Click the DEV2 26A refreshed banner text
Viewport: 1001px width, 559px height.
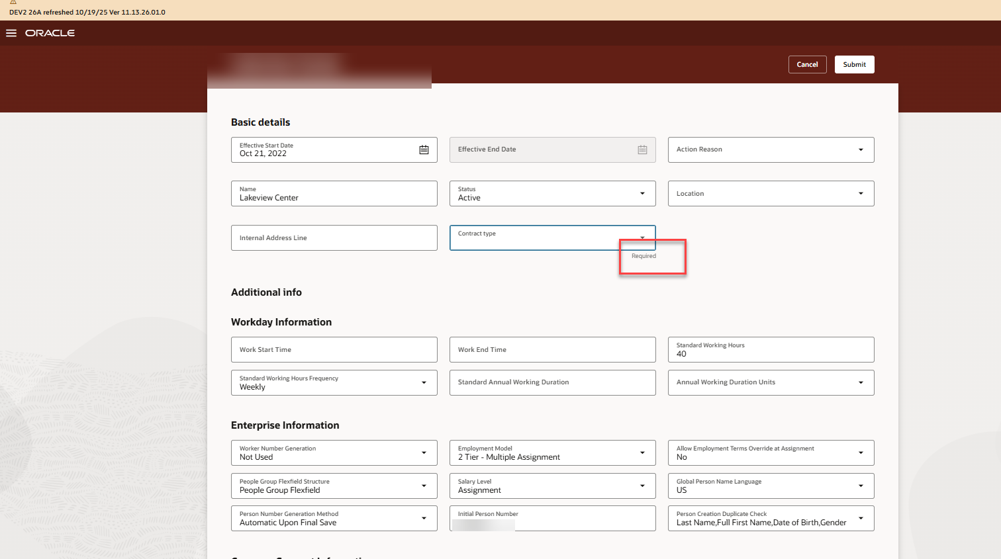(x=87, y=12)
